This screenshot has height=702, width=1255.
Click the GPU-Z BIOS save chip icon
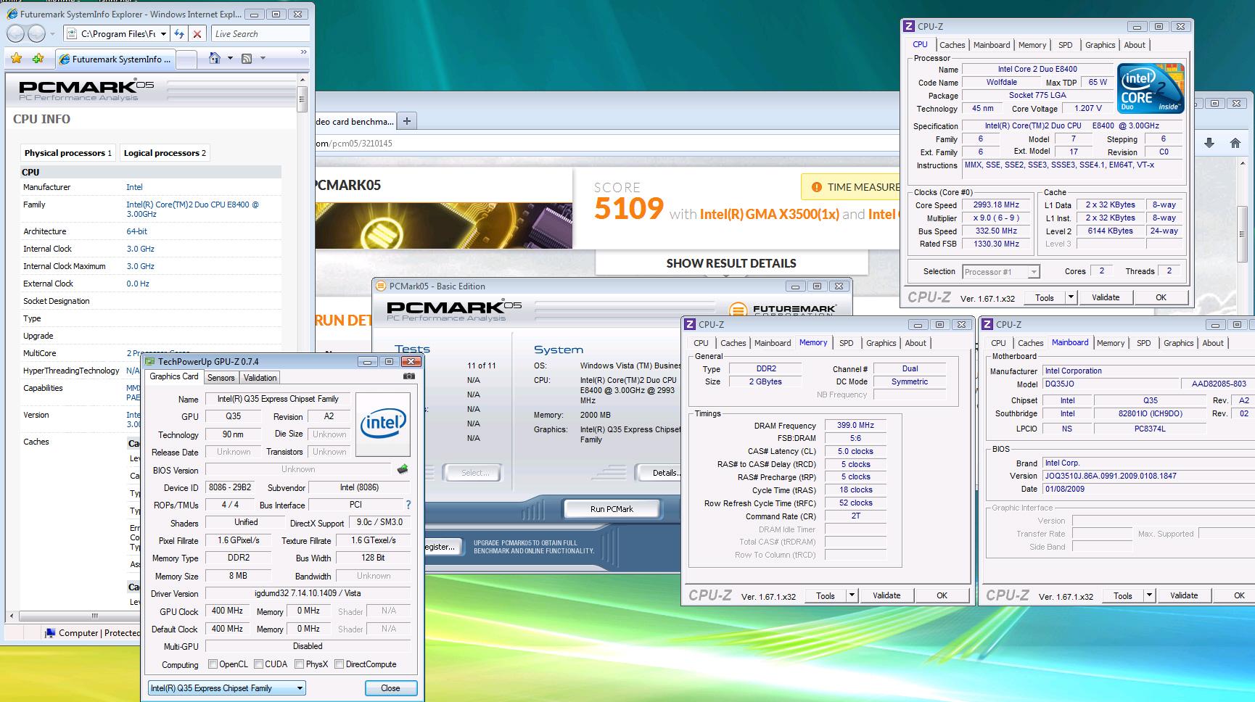click(x=403, y=469)
